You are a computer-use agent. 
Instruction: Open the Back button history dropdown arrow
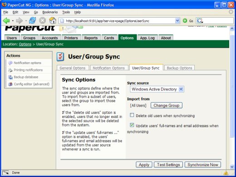point(13,20)
